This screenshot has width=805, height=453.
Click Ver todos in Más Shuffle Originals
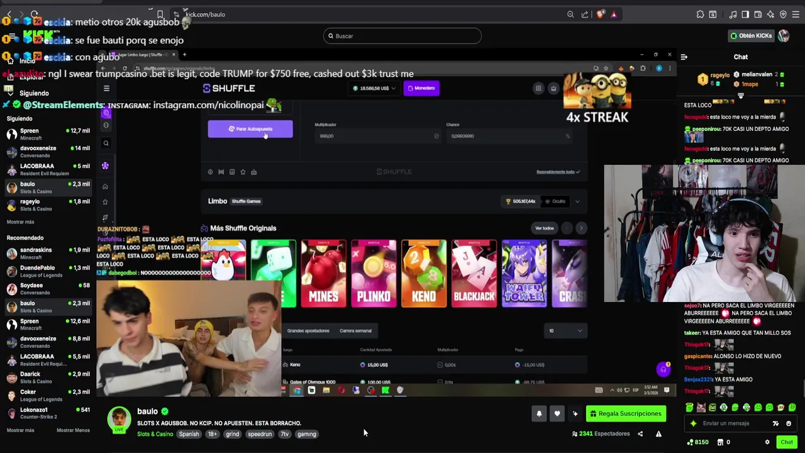pyautogui.click(x=544, y=228)
